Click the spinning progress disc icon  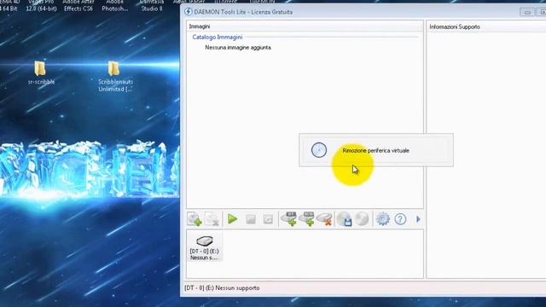tap(318, 150)
